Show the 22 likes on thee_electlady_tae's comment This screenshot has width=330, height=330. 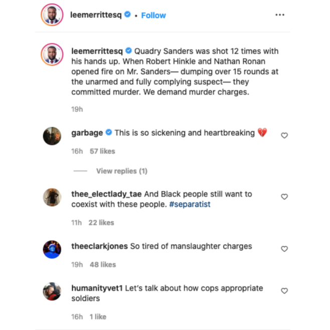[101, 222]
